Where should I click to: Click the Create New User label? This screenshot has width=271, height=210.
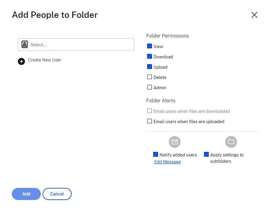click(x=45, y=60)
